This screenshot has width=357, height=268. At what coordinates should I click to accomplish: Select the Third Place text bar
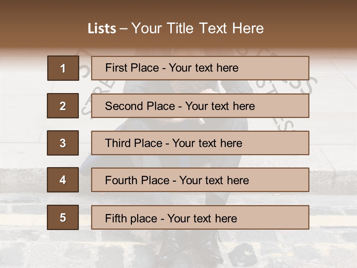200,143
